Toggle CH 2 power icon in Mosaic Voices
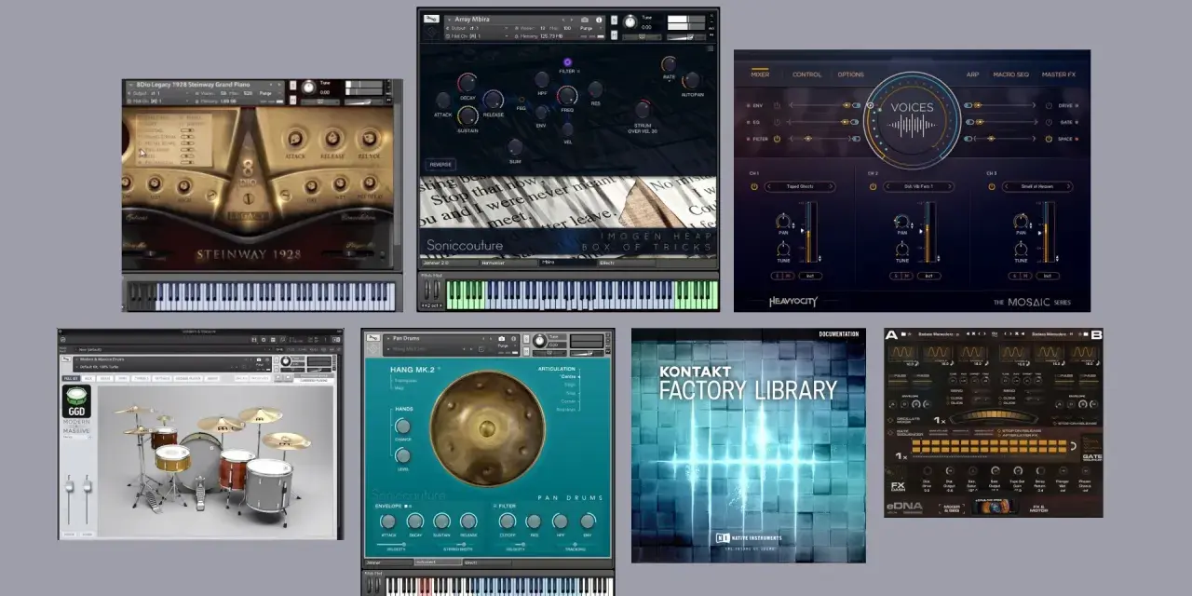 click(873, 186)
